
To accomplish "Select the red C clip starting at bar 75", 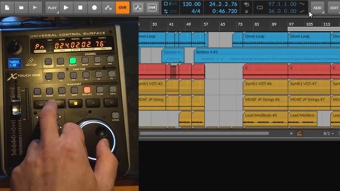I will click(266, 71).
